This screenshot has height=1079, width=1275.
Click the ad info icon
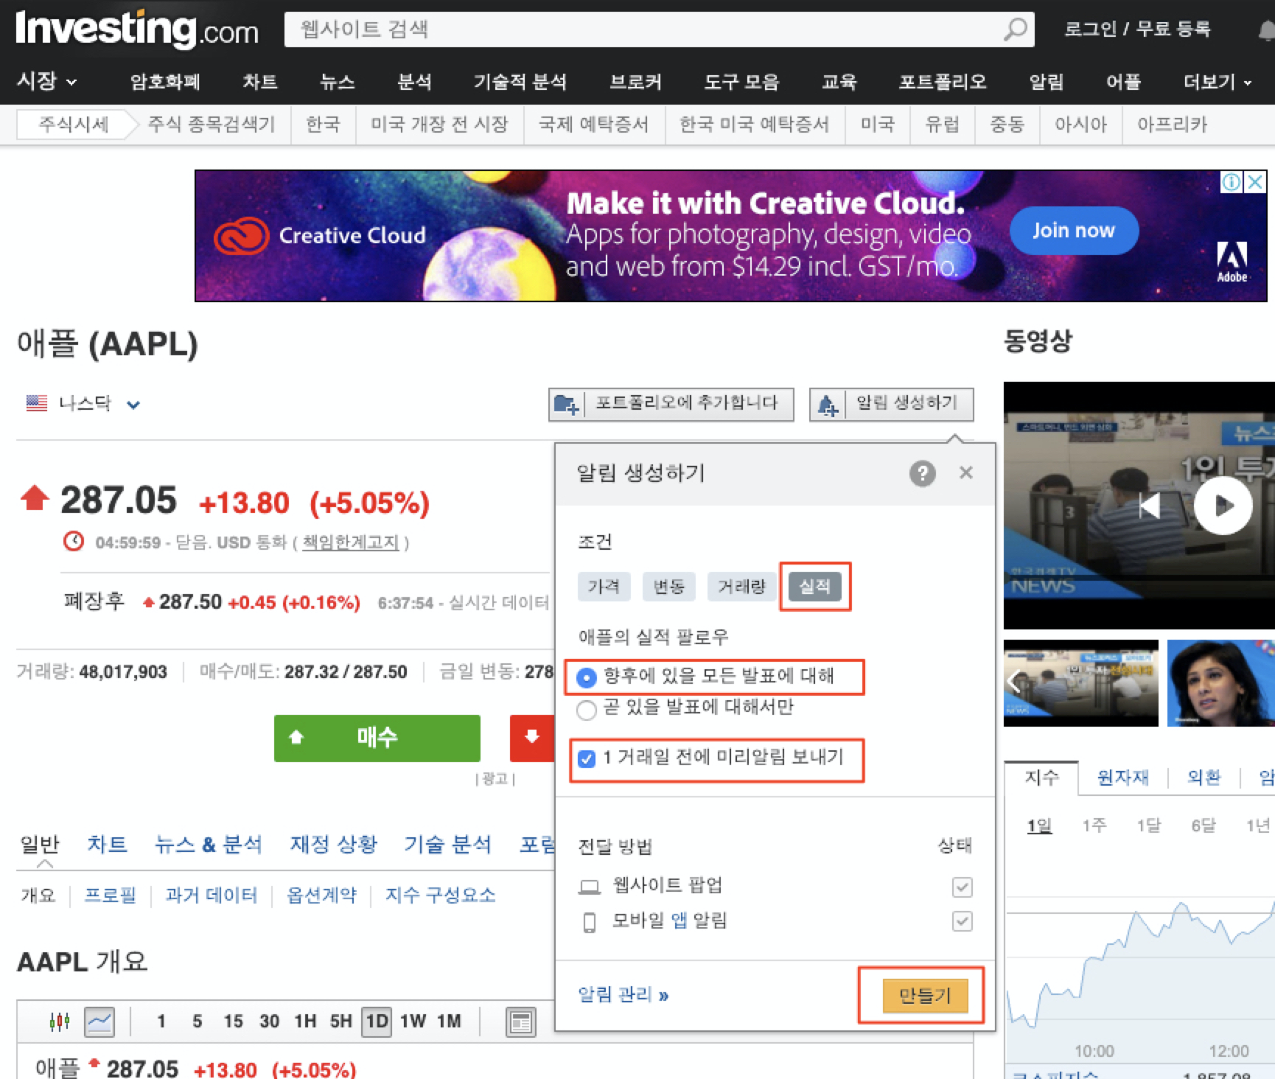pyautogui.click(x=1232, y=182)
